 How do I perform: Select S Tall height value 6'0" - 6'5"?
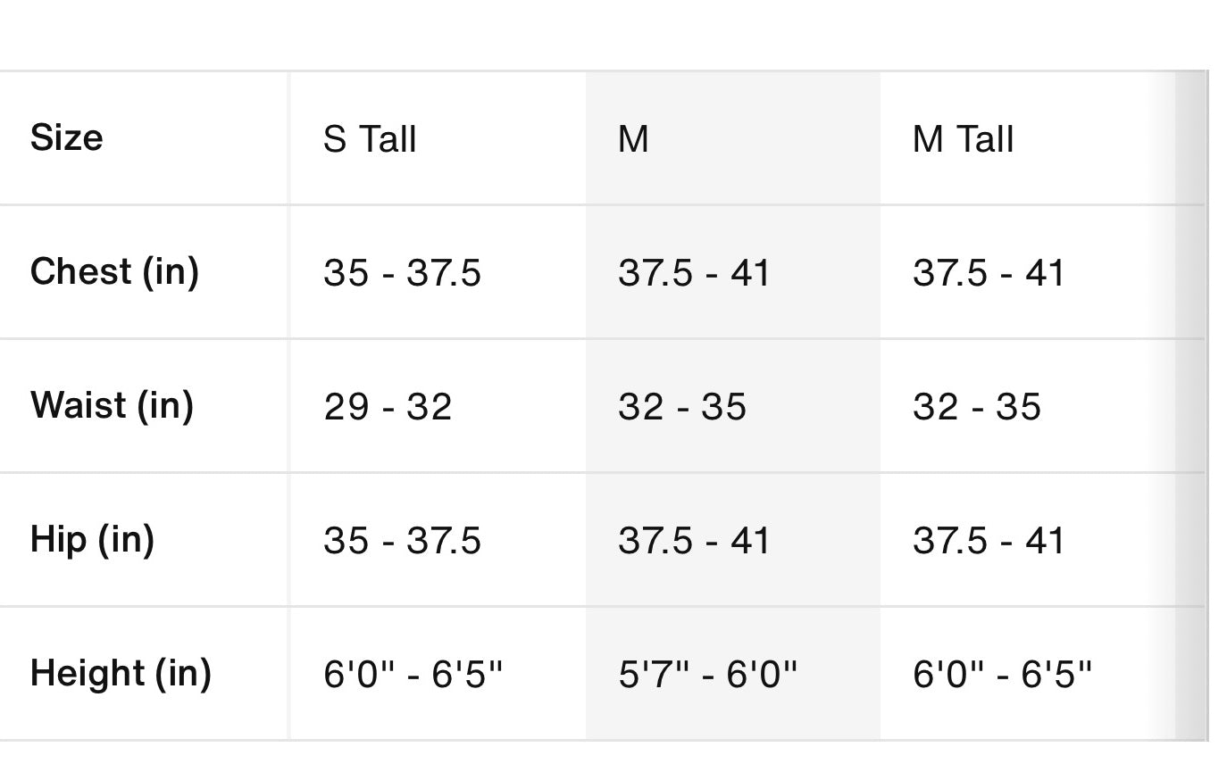pyautogui.click(x=413, y=674)
